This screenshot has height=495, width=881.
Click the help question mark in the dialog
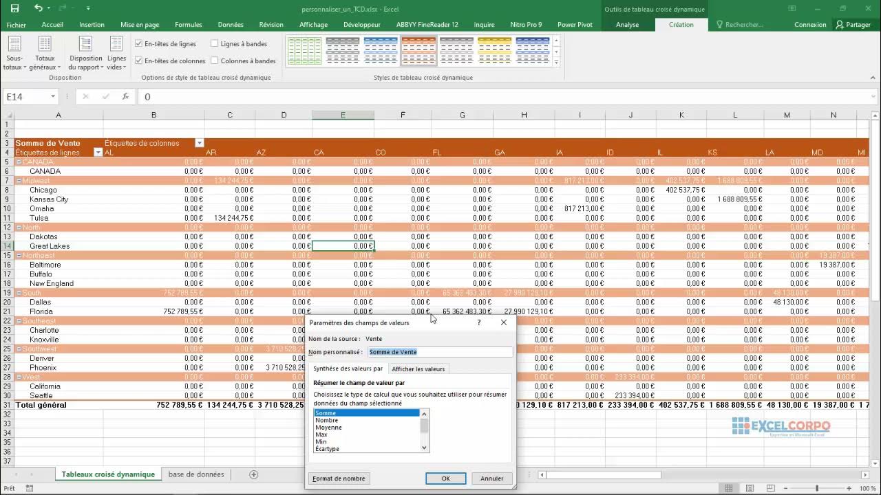click(479, 322)
